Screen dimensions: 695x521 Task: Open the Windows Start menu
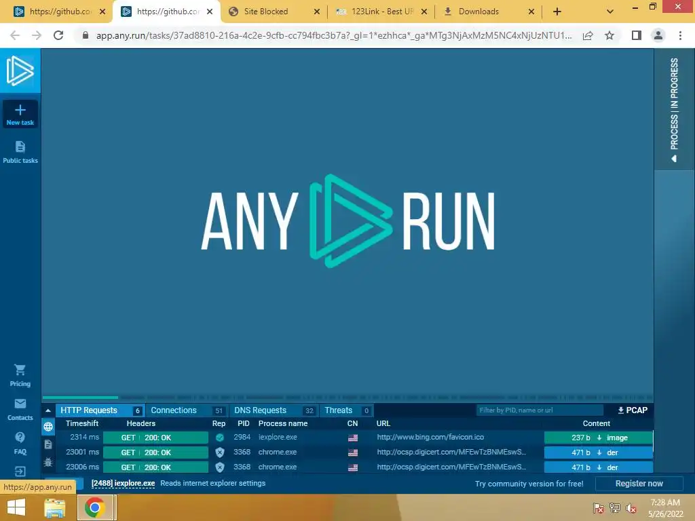pyautogui.click(x=16, y=507)
